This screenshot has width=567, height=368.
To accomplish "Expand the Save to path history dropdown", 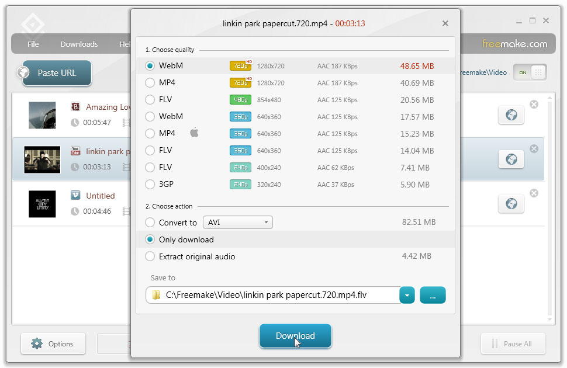I will (407, 296).
